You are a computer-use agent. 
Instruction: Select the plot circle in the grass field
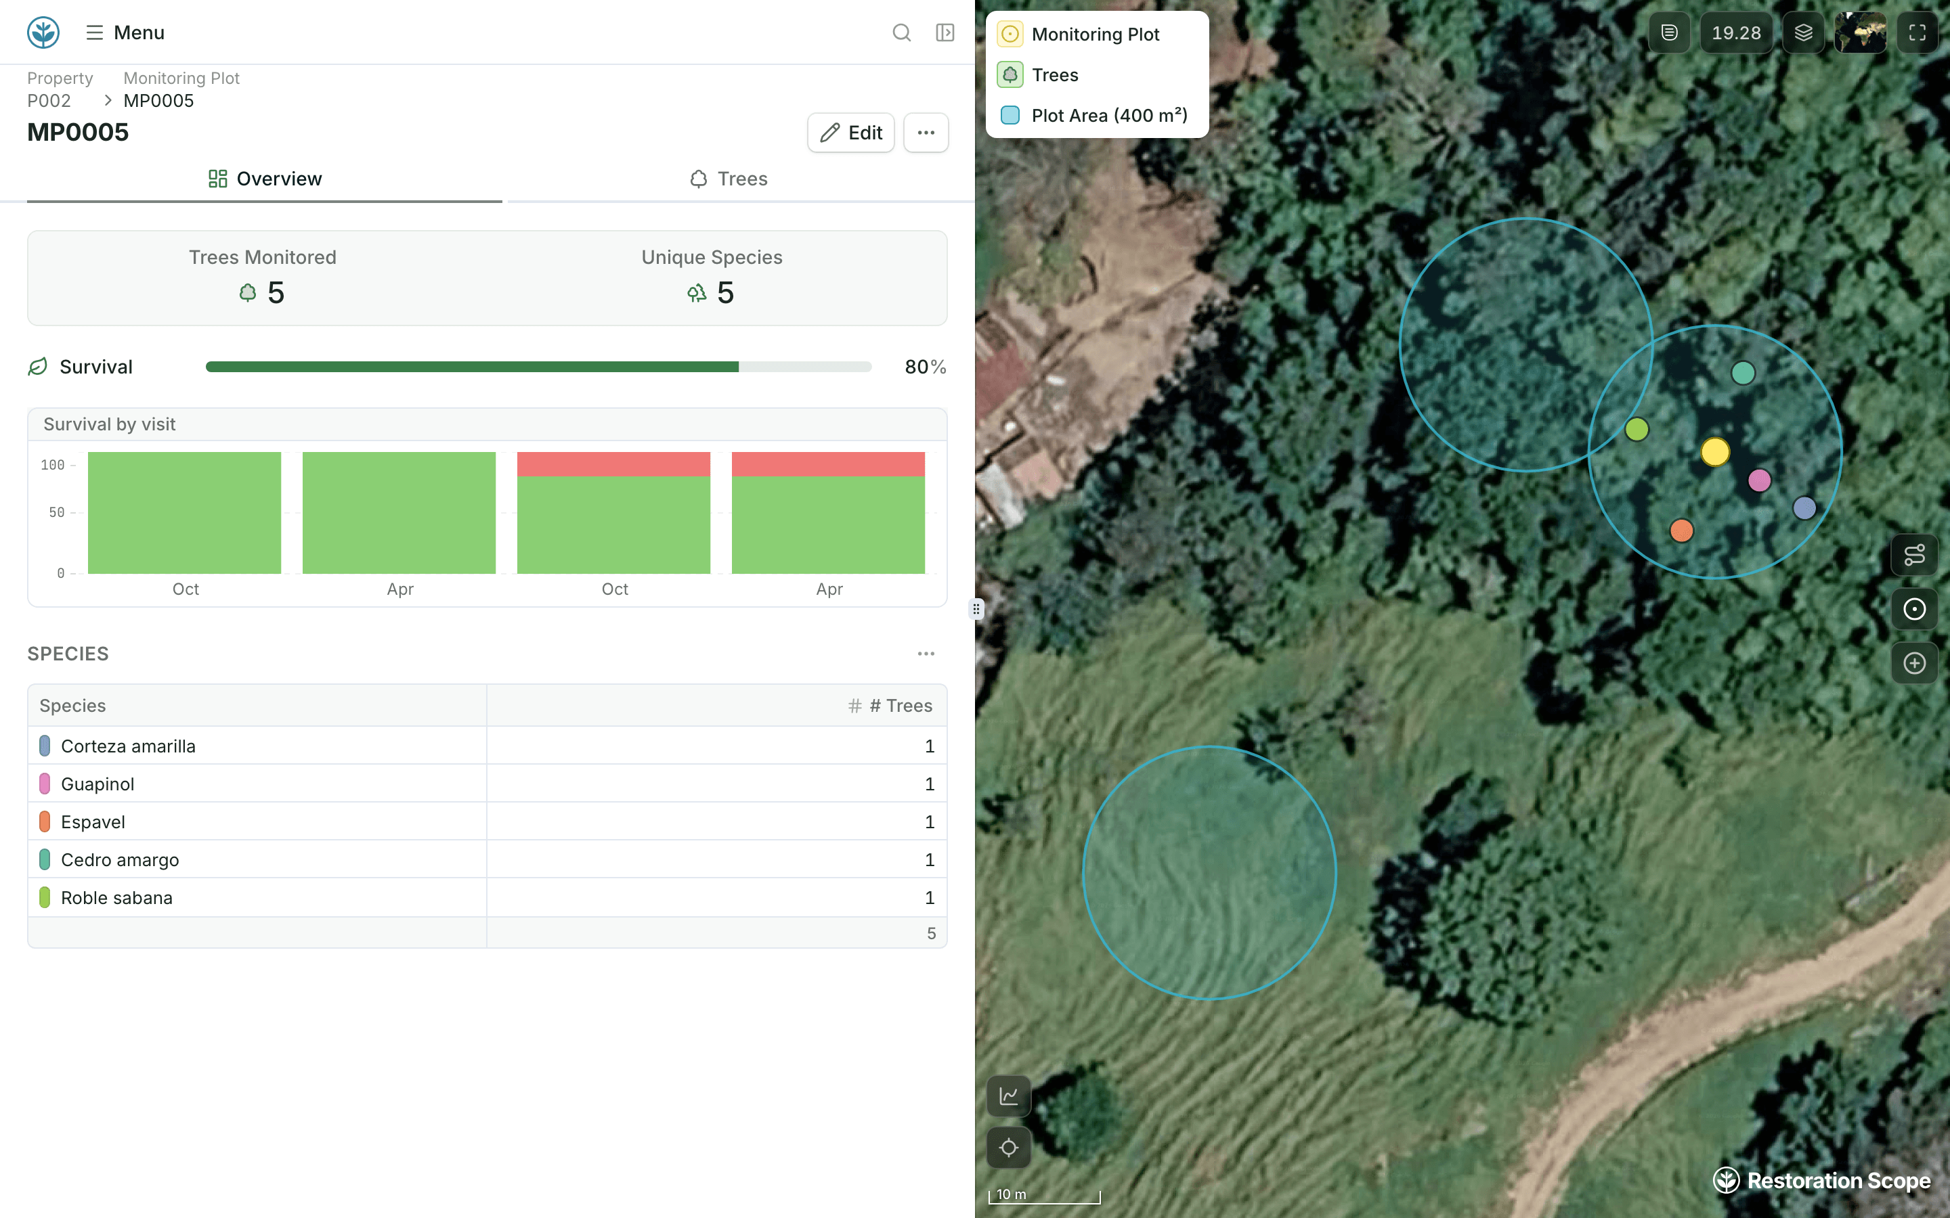click(1209, 873)
